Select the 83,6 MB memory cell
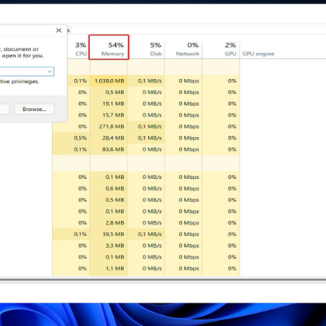The width and height of the screenshot is (326, 326). click(x=109, y=149)
